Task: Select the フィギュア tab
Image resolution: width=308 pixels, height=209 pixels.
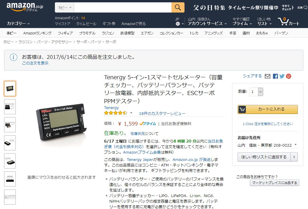Action: (65, 33)
